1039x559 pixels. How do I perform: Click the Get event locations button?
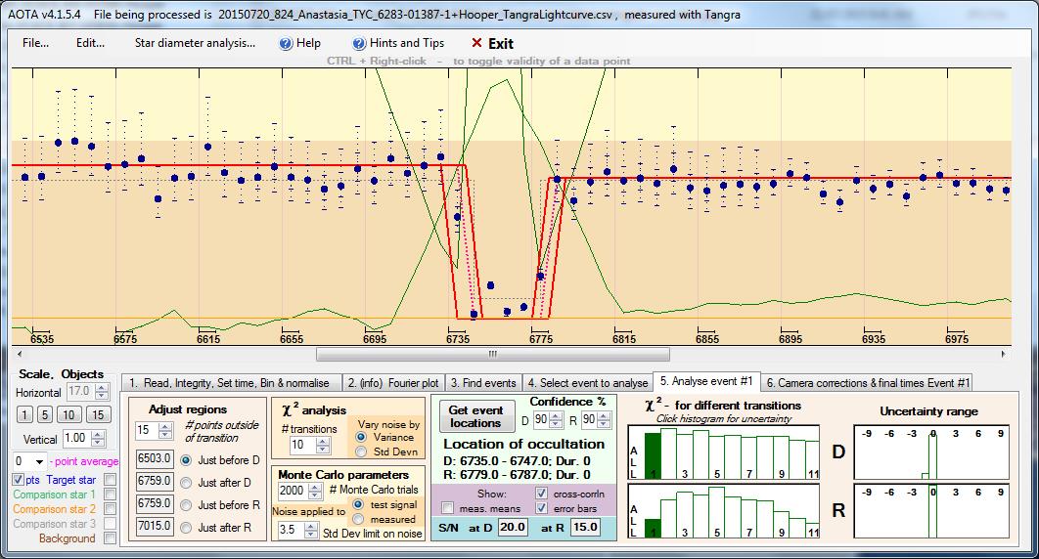475,416
